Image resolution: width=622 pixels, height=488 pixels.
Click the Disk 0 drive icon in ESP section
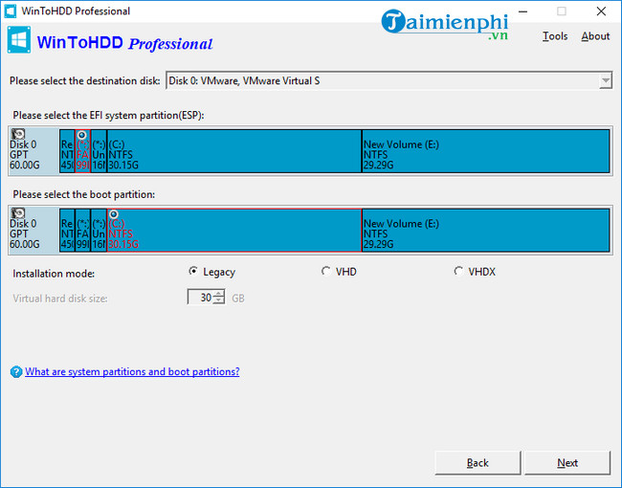coord(18,134)
